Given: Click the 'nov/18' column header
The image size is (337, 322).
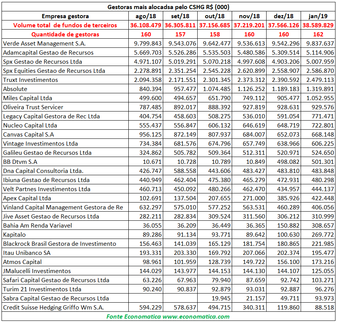Looking at the screenshot, I should [249, 16].
